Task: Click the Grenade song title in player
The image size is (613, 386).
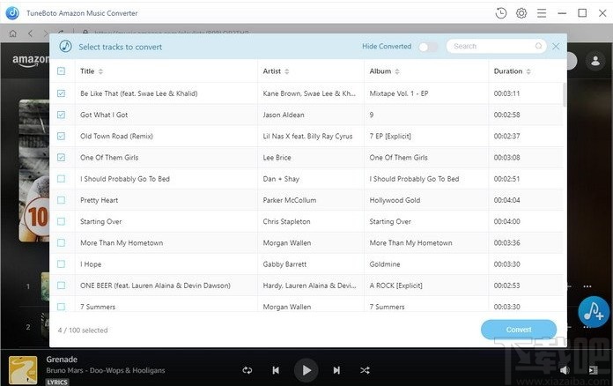Action: click(62, 359)
